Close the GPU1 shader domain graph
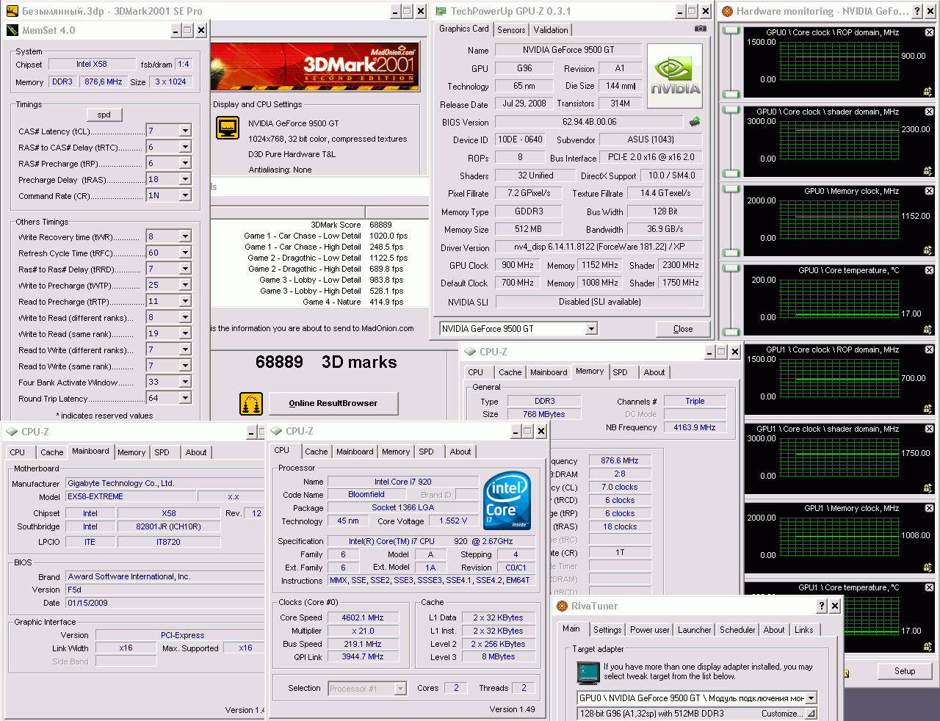This screenshot has width=940, height=721. point(929,429)
